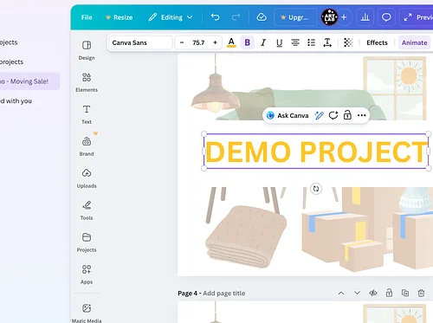Delete Page 4 with trash icon
The image size is (433, 323).
point(421,293)
